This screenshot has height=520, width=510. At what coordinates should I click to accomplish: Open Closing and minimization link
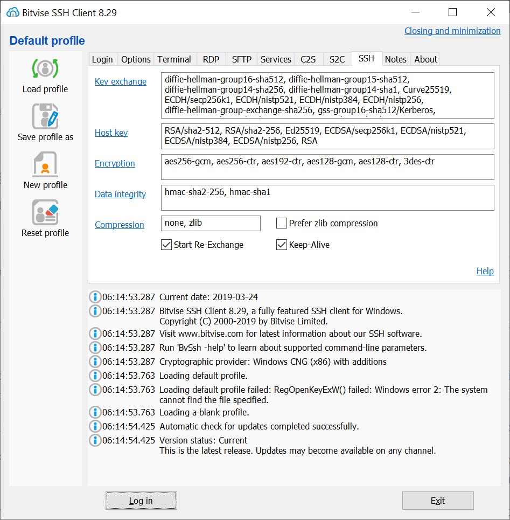click(x=452, y=31)
